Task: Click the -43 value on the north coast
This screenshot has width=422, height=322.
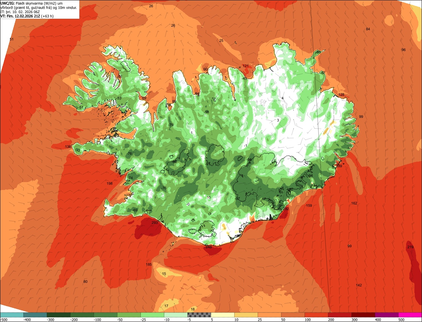Action: pos(244,78)
